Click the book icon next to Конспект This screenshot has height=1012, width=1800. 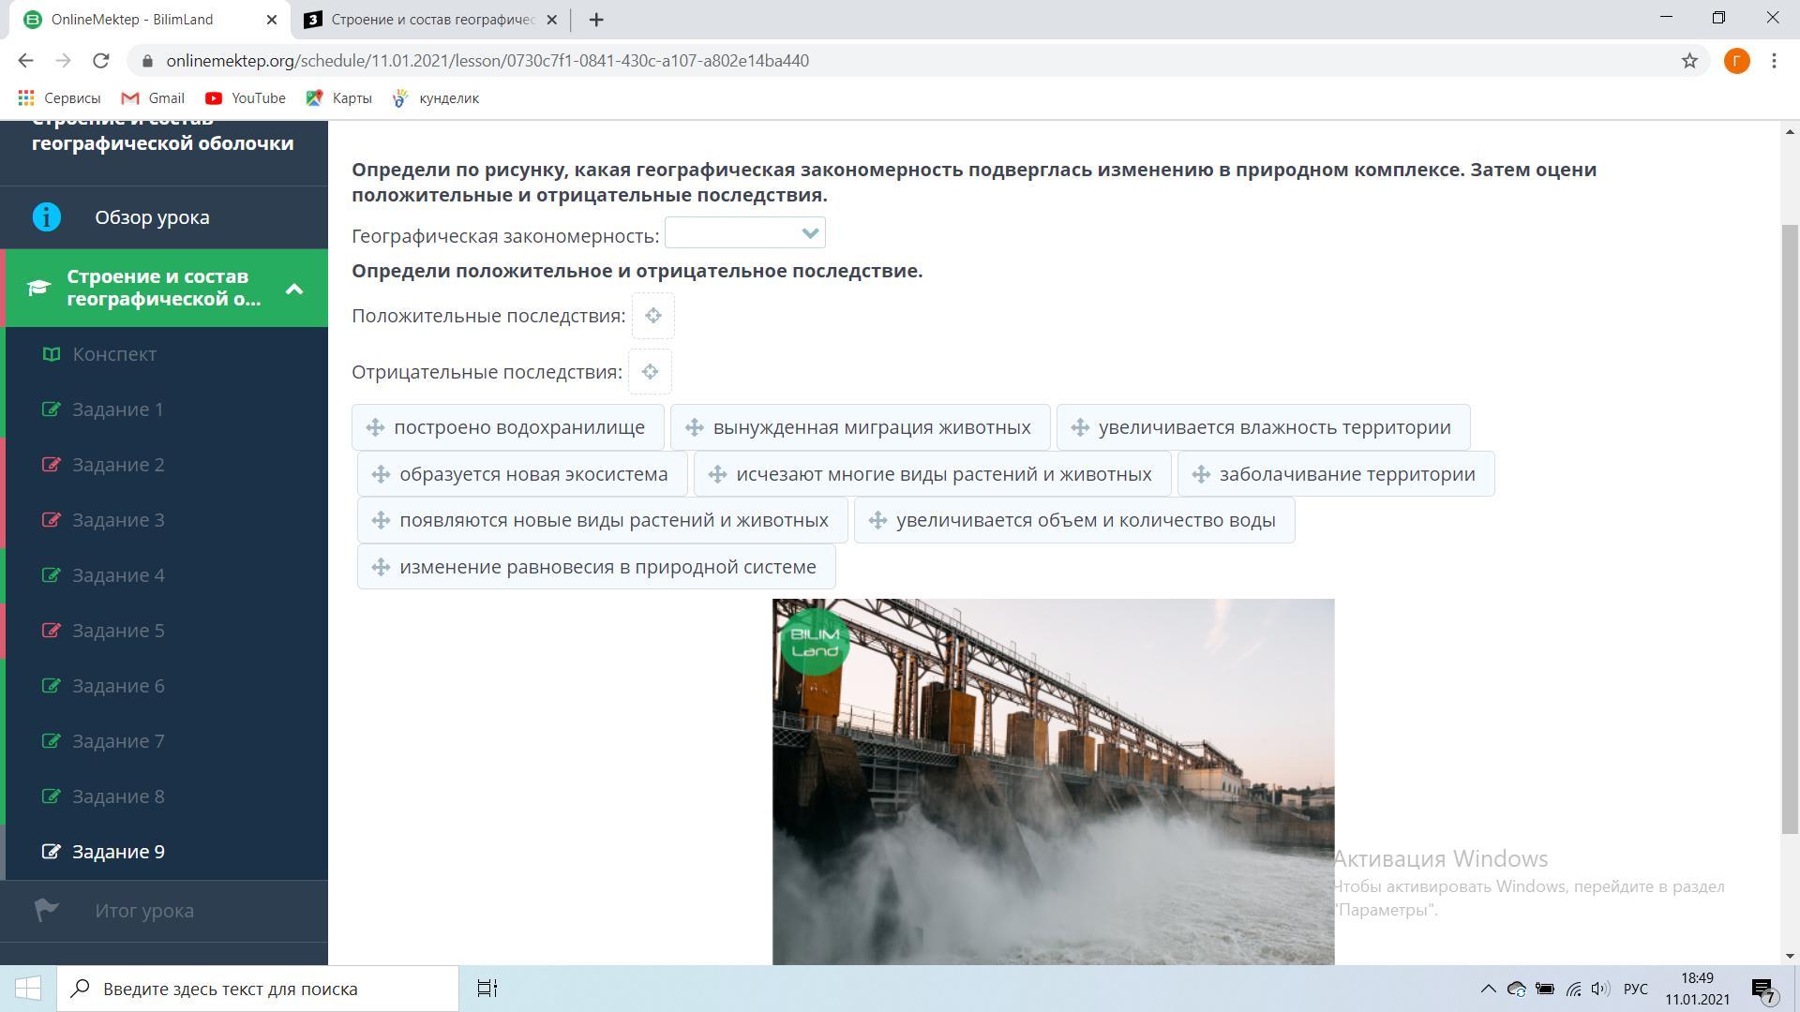pyautogui.click(x=52, y=354)
